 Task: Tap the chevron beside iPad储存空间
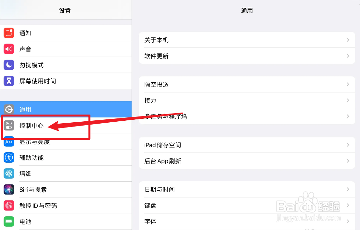(x=348, y=145)
